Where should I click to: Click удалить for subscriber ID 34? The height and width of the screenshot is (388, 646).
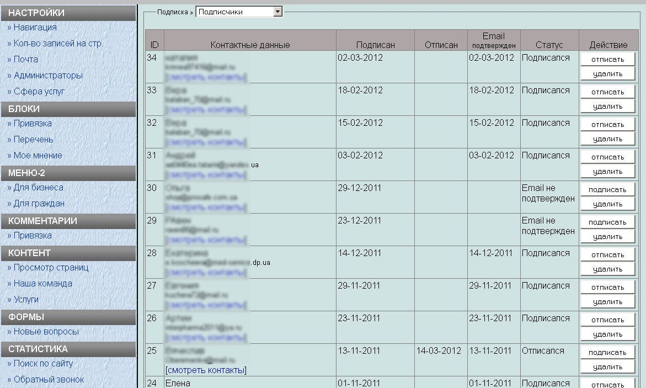click(x=608, y=74)
